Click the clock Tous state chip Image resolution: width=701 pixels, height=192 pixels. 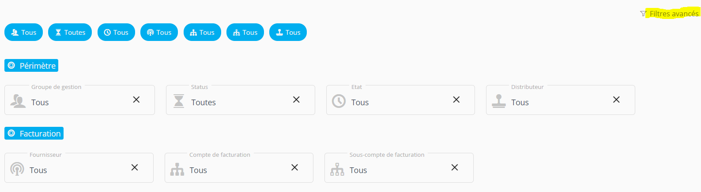(x=116, y=33)
